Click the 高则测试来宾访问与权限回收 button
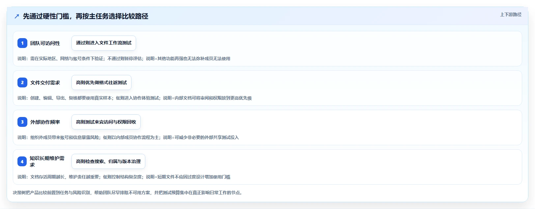 coord(106,122)
